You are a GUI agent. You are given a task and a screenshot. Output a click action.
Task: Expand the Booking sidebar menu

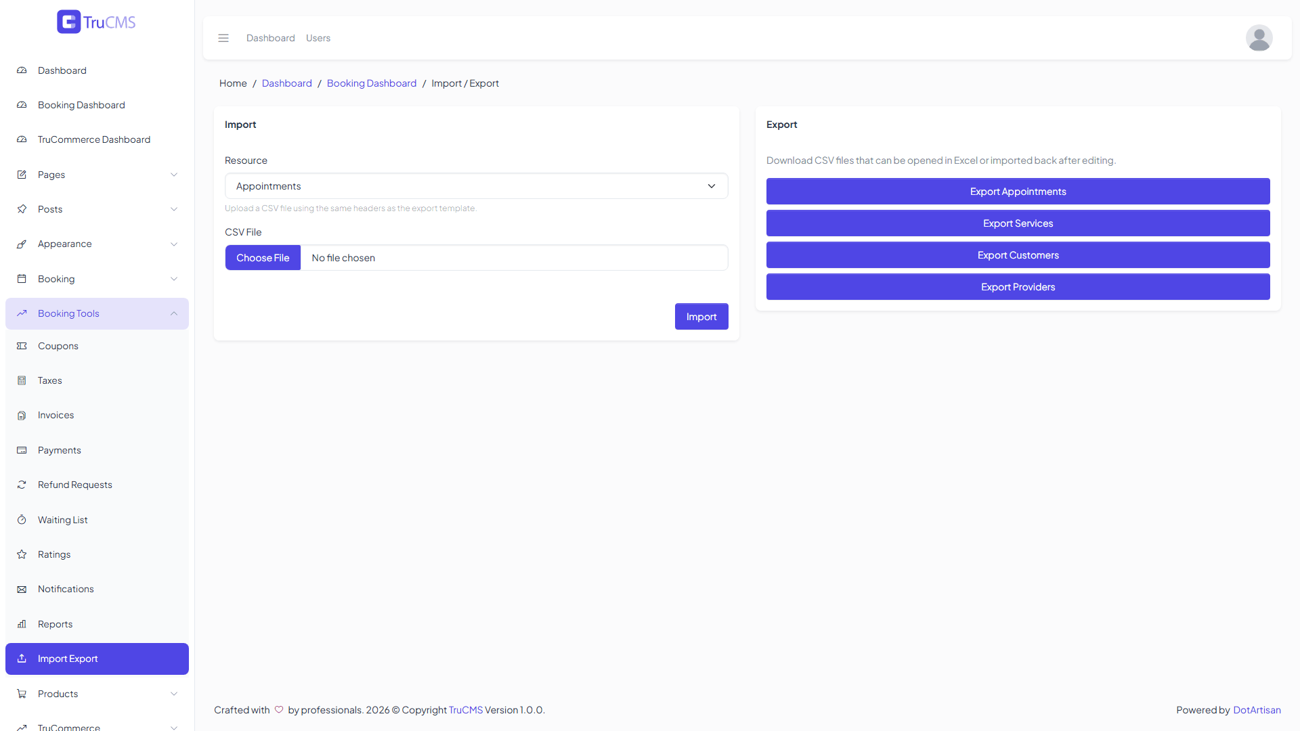pos(97,279)
